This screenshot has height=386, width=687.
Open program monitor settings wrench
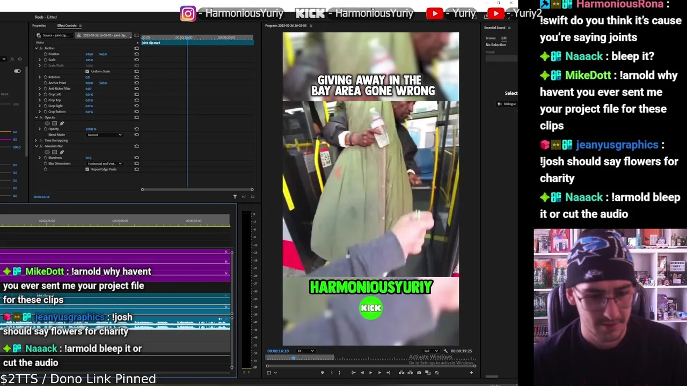click(x=445, y=351)
